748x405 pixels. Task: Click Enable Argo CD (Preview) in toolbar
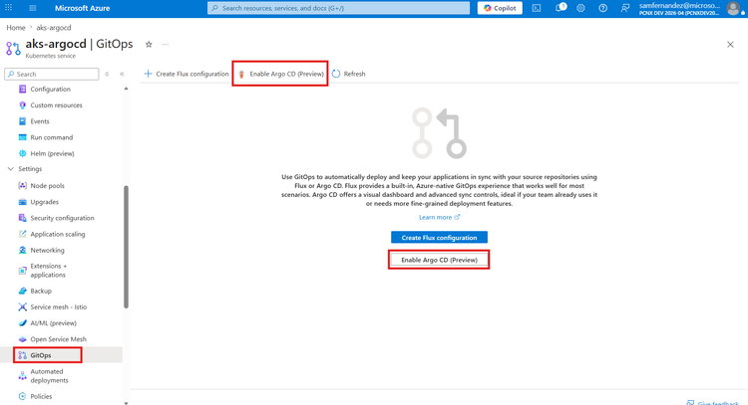click(281, 74)
